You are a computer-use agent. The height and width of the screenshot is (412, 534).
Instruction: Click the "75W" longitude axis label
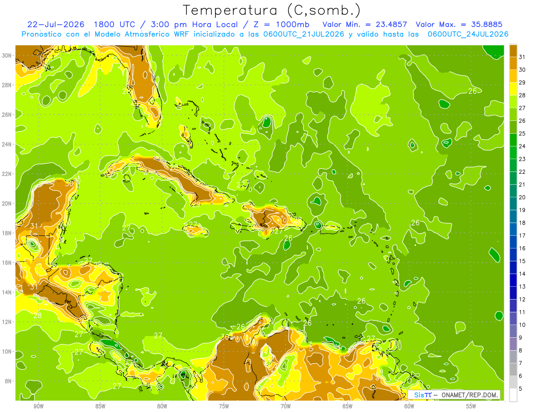tap(224, 406)
